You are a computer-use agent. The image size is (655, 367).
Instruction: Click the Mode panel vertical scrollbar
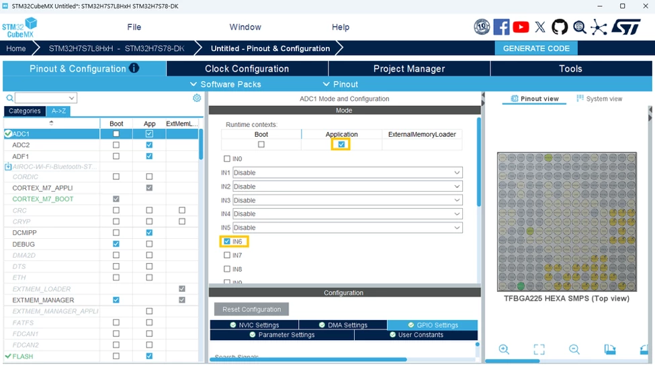[479, 162]
